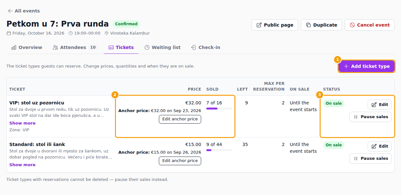This screenshot has height=195, width=401.
Task: Click the €15.00 price in the Standard row
Action: click(x=193, y=144)
